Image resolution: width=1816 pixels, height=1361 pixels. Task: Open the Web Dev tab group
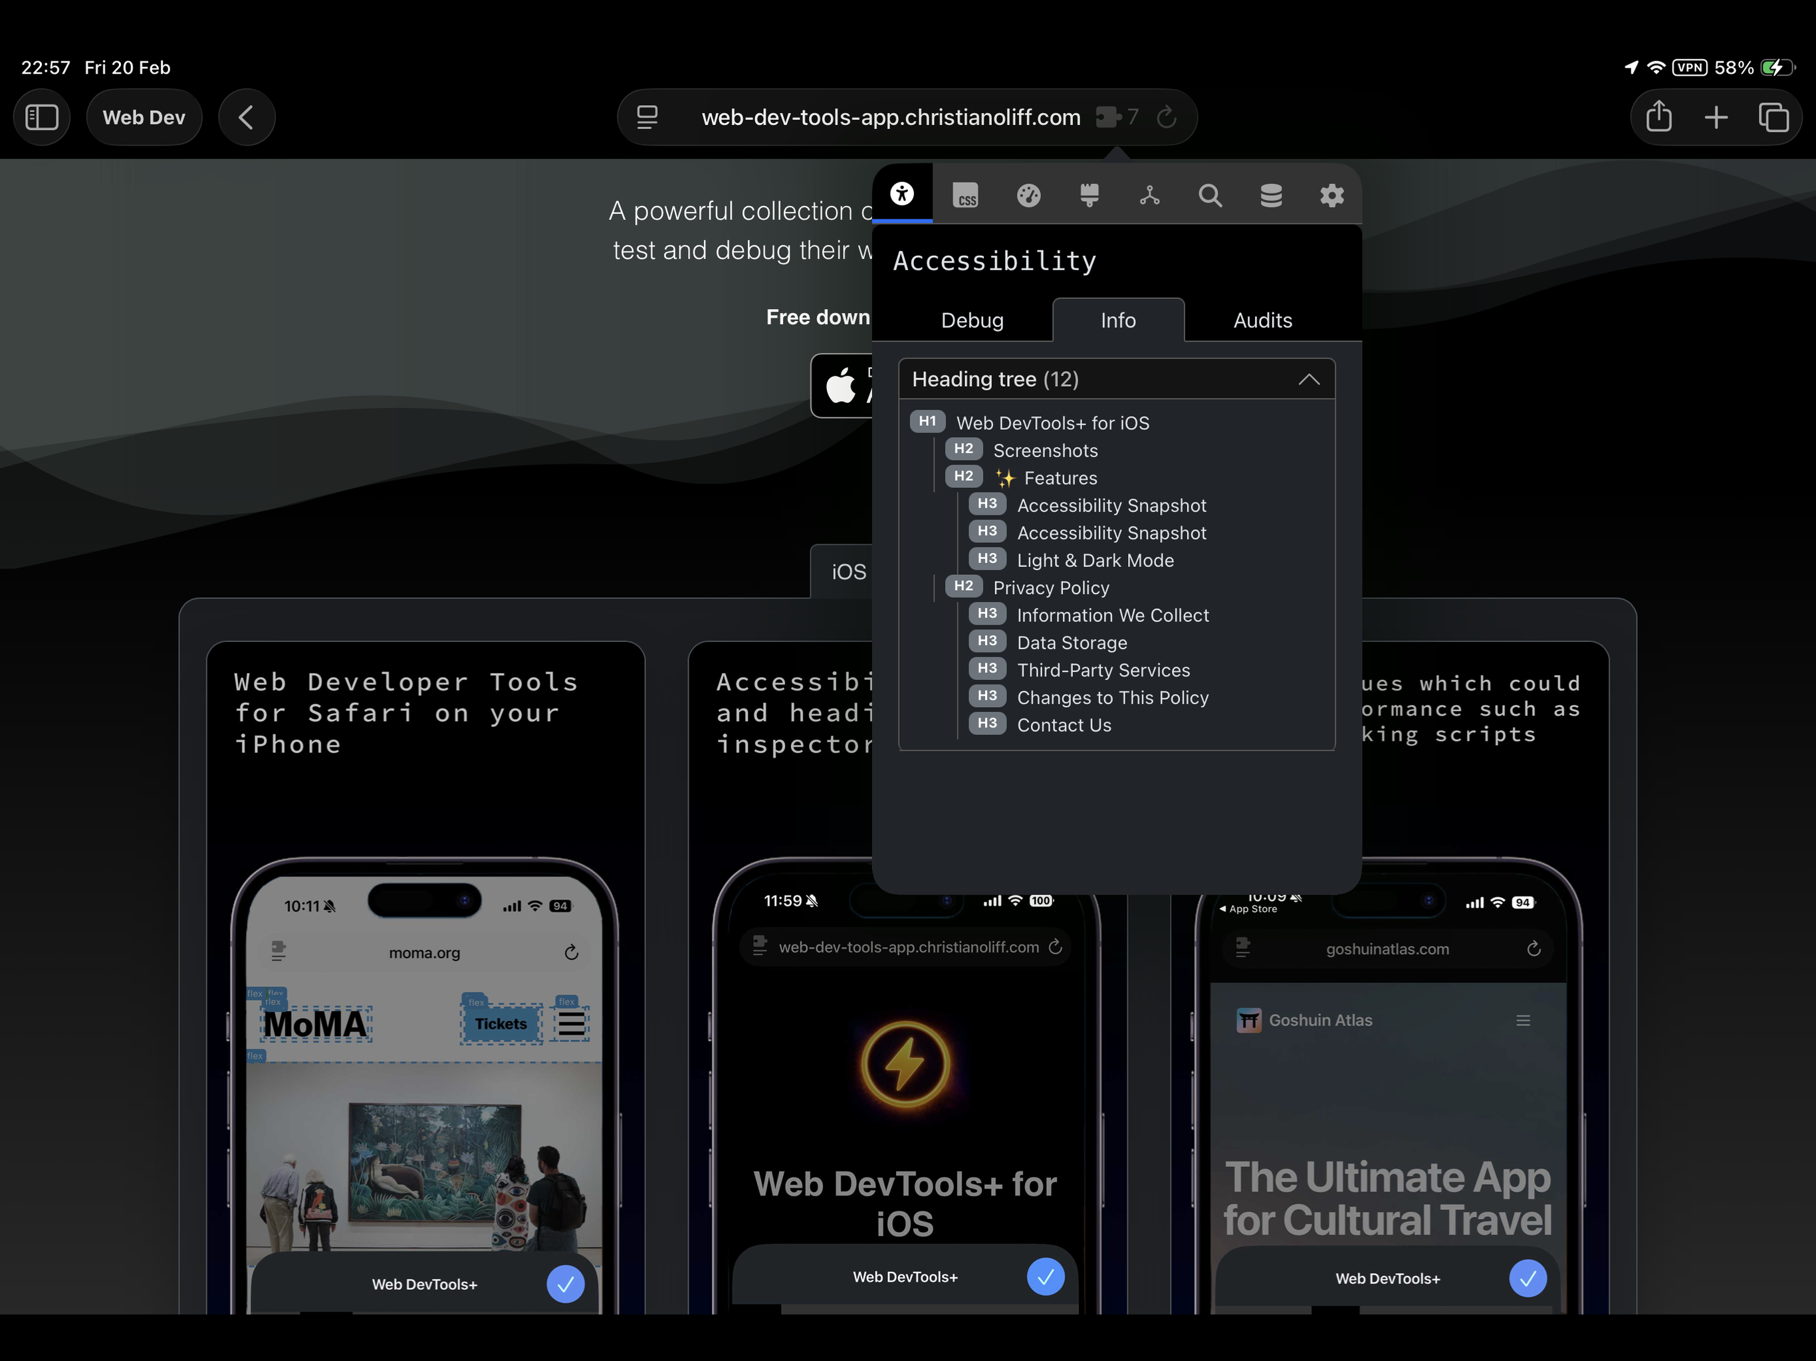click(144, 118)
